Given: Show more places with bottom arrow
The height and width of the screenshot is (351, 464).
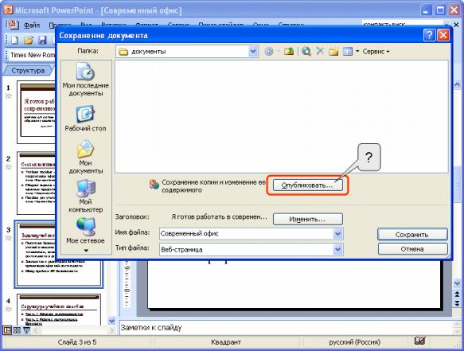Looking at the screenshot, I should point(86,251).
